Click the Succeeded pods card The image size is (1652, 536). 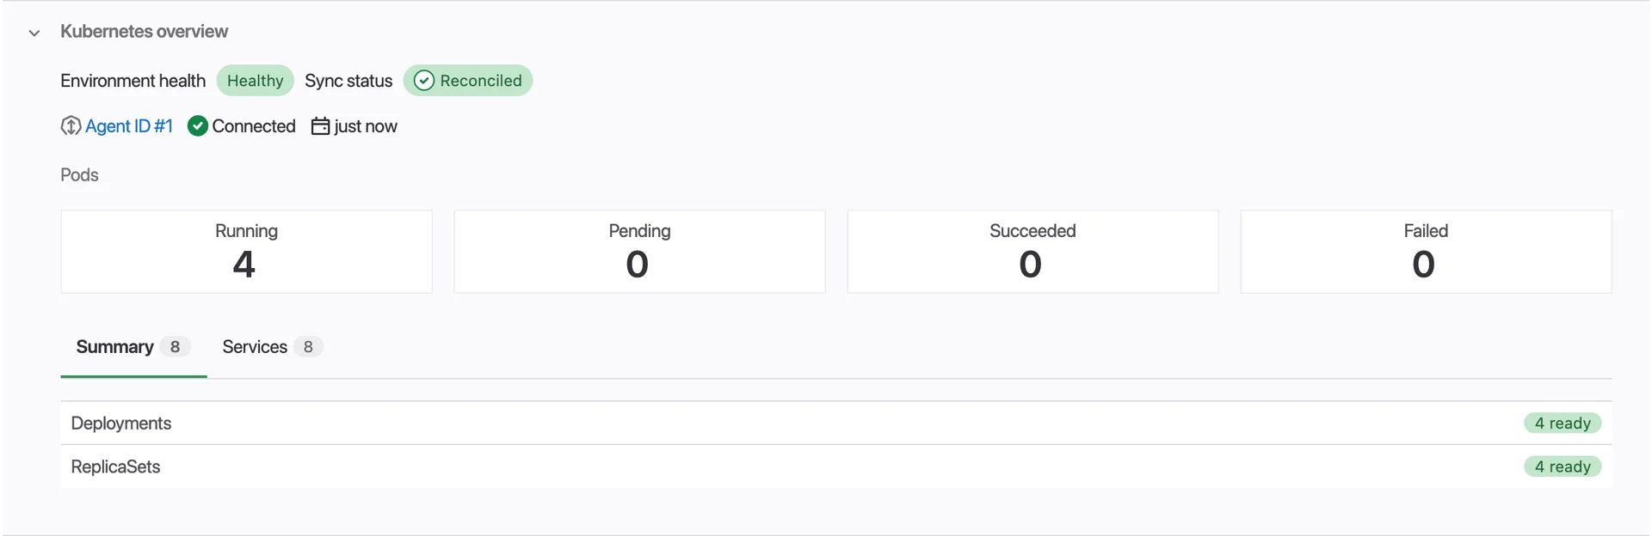(x=1032, y=252)
